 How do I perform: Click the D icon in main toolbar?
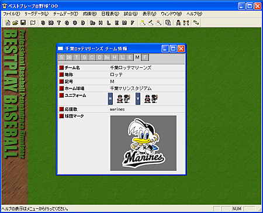coord(83,23)
